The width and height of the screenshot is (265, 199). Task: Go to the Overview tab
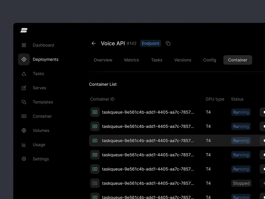tap(103, 60)
